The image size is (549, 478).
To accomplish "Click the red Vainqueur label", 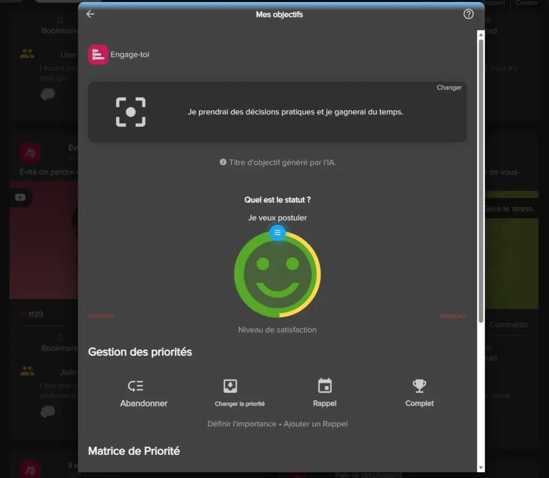I will click(x=452, y=316).
